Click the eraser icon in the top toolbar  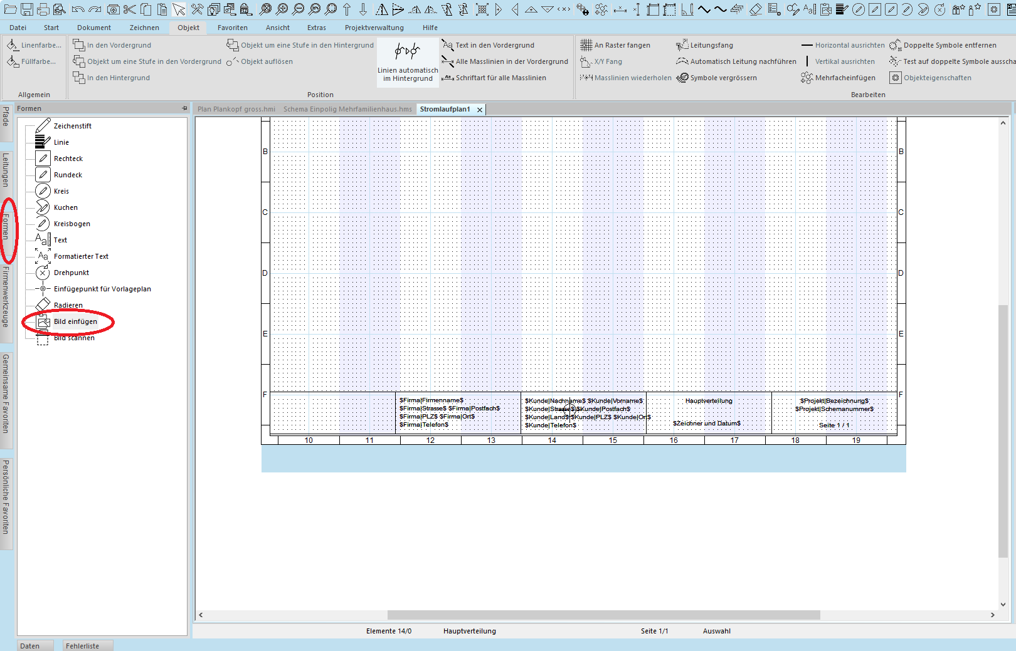click(756, 9)
